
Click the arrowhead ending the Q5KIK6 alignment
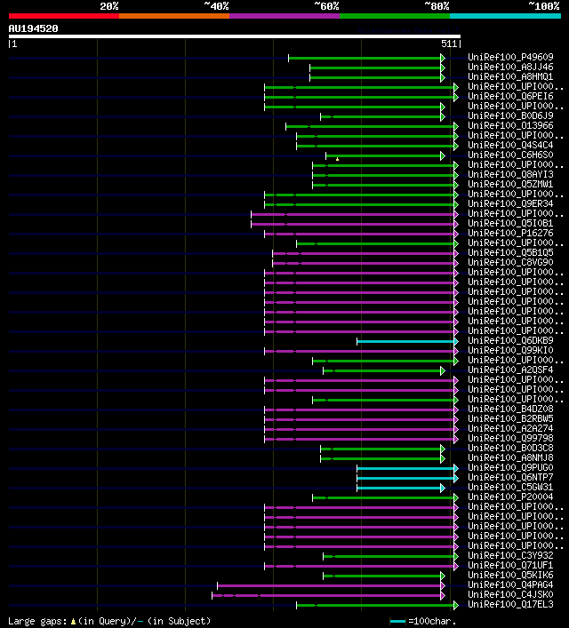coord(443,576)
